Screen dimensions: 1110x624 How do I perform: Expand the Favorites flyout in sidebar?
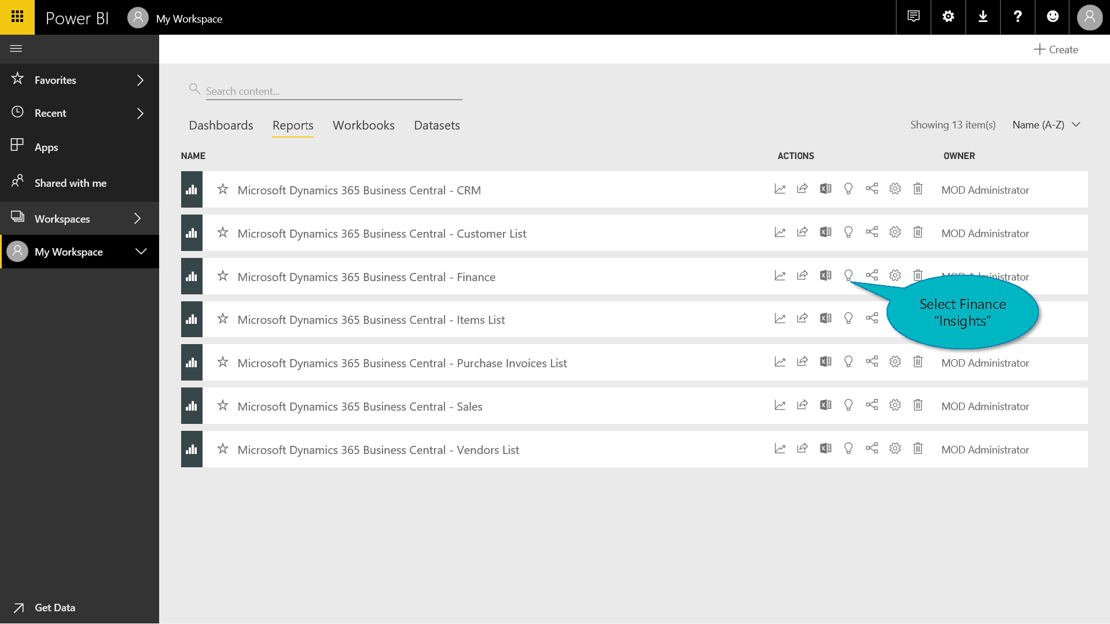(x=139, y=80)
